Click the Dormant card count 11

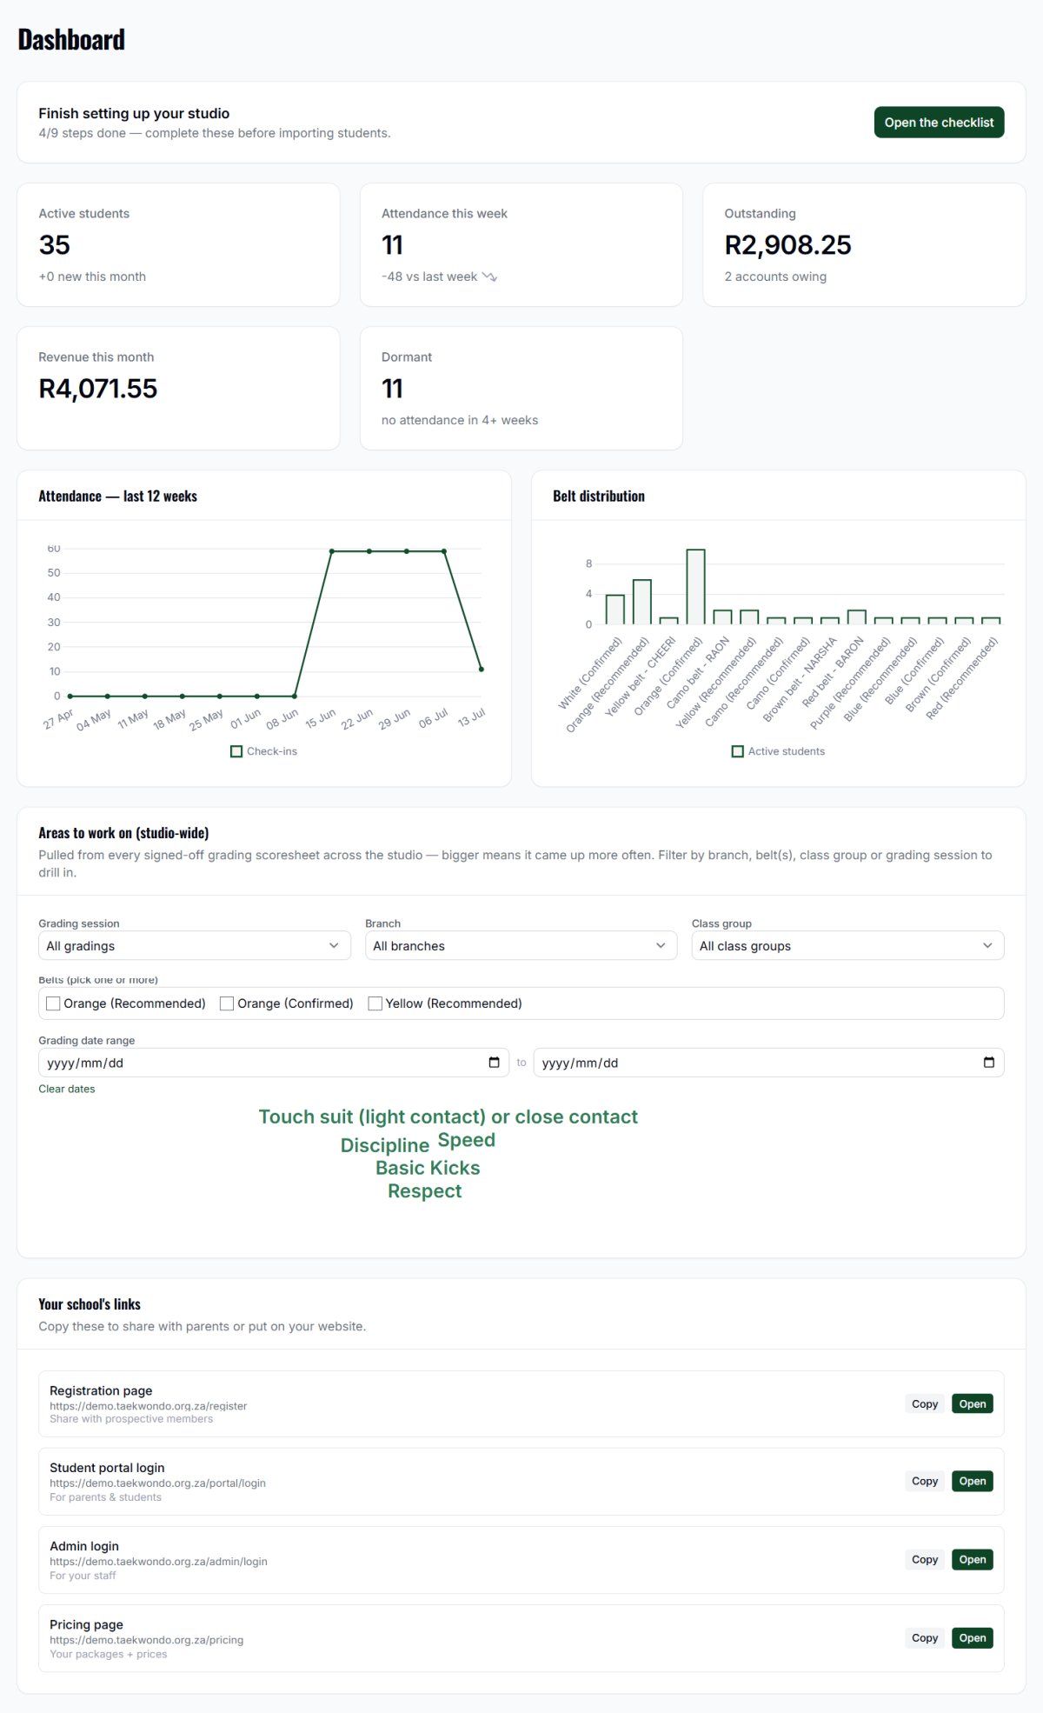[x=392, y=389]
